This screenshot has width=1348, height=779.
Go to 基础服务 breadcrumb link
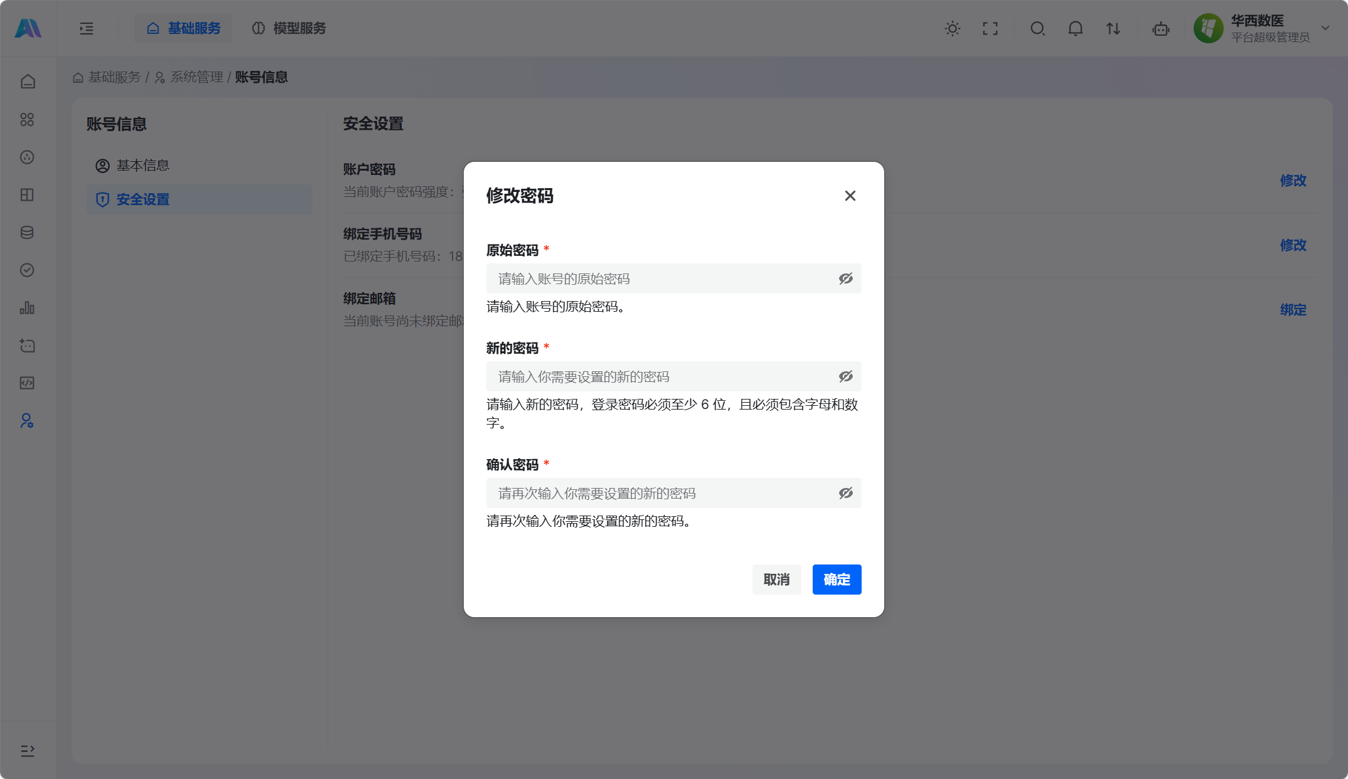click(107, 77)
